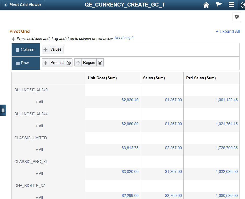Open the $2,929.40 unit cost value
Image resolution: width=245 pixels, height=199 pixels.
coord(130,100)
